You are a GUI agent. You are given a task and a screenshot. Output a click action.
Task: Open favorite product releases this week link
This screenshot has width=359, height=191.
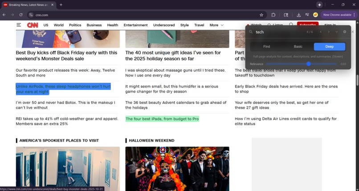tap(65, 73)
